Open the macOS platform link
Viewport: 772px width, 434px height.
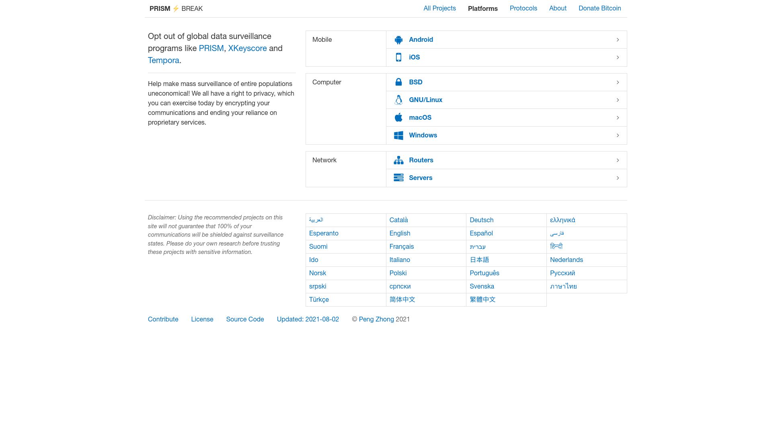420,118
